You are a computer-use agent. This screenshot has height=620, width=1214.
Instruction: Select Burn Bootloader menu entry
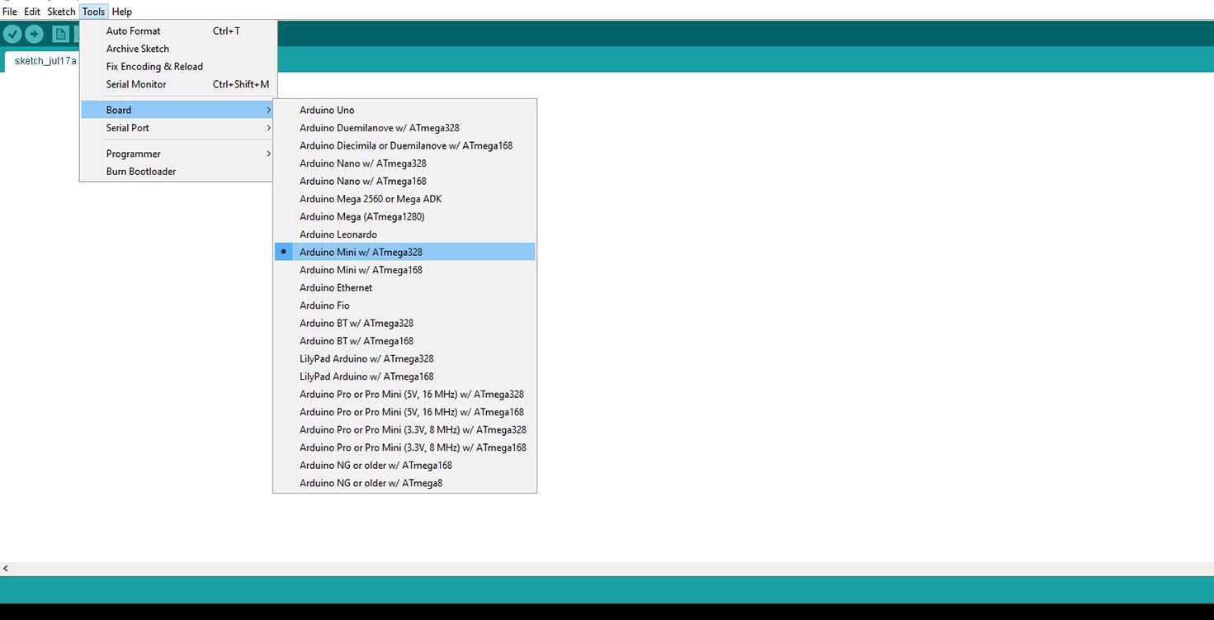click(x=178, y=172)
